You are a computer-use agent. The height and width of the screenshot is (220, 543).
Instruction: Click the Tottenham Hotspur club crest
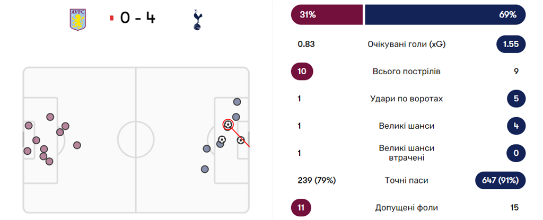pos(197,19)
